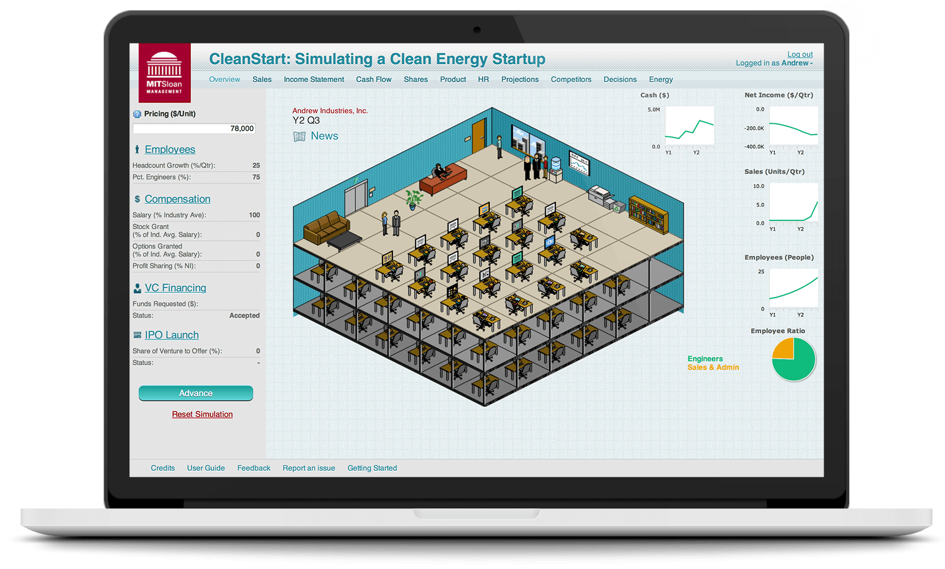Click the Pricing input field

click(194, 129)
